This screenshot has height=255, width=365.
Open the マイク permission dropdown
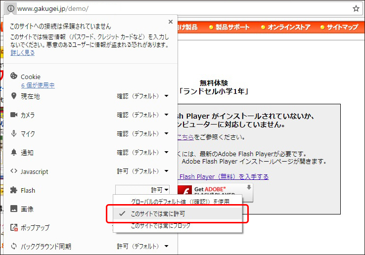pyautogui.click(x=142, y=133)
